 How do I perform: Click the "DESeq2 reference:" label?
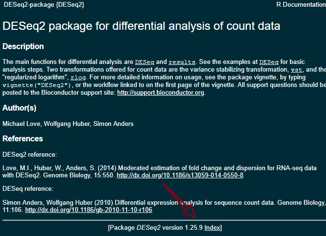coord(29,155)
